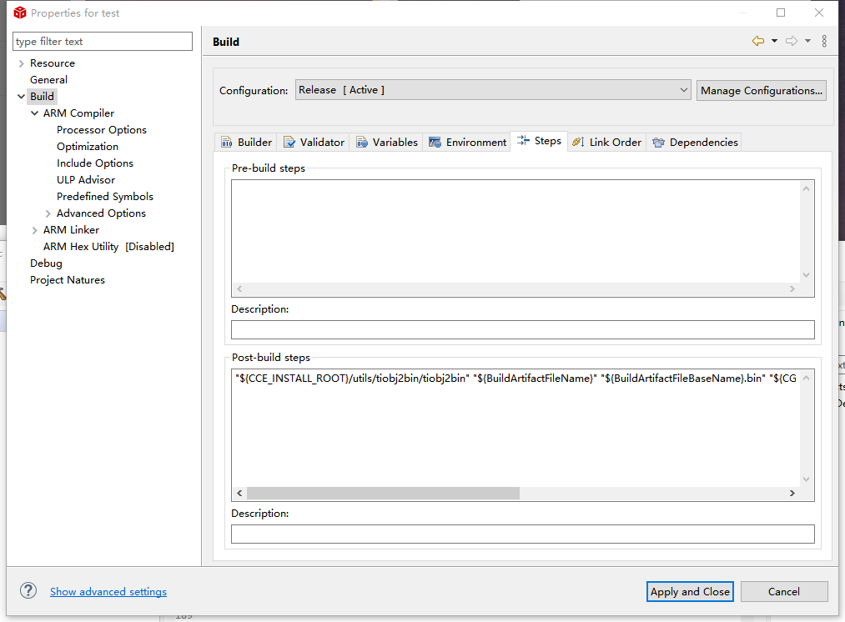Switch to the Builder tab
This screenshot has width=845, height=622.
tap(246, 143)
